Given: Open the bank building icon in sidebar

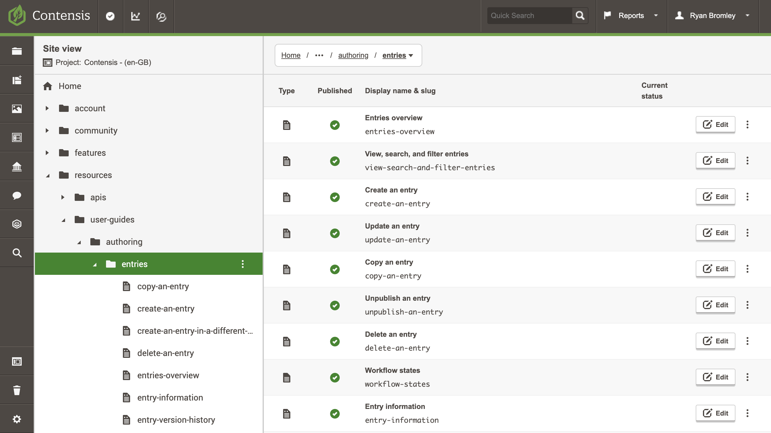Looking at the screenshot, I should (17, 166).
